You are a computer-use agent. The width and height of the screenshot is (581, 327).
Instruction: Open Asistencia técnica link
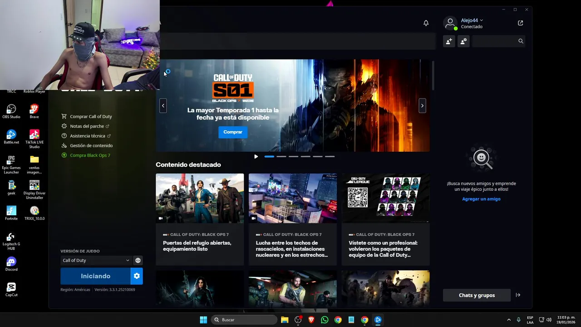[x=88, y=136]
